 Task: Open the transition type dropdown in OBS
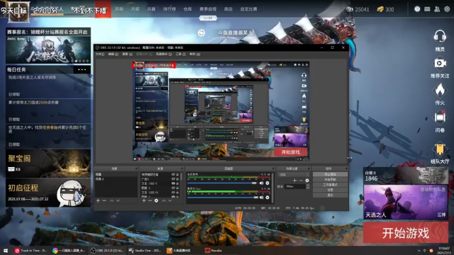[293, 174]
